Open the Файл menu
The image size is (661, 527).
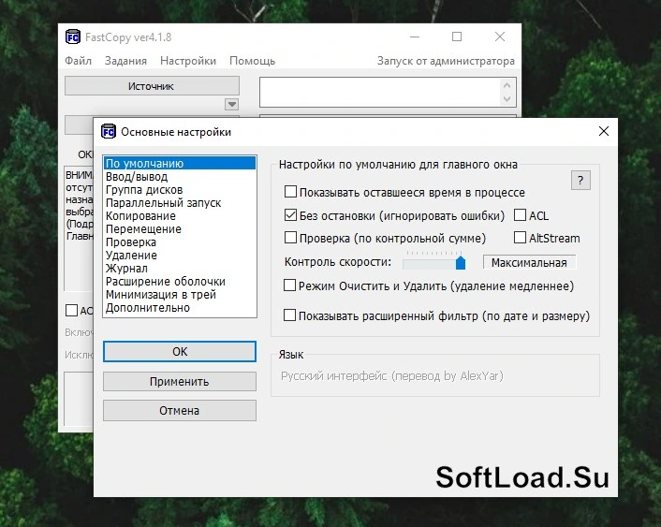78,61
